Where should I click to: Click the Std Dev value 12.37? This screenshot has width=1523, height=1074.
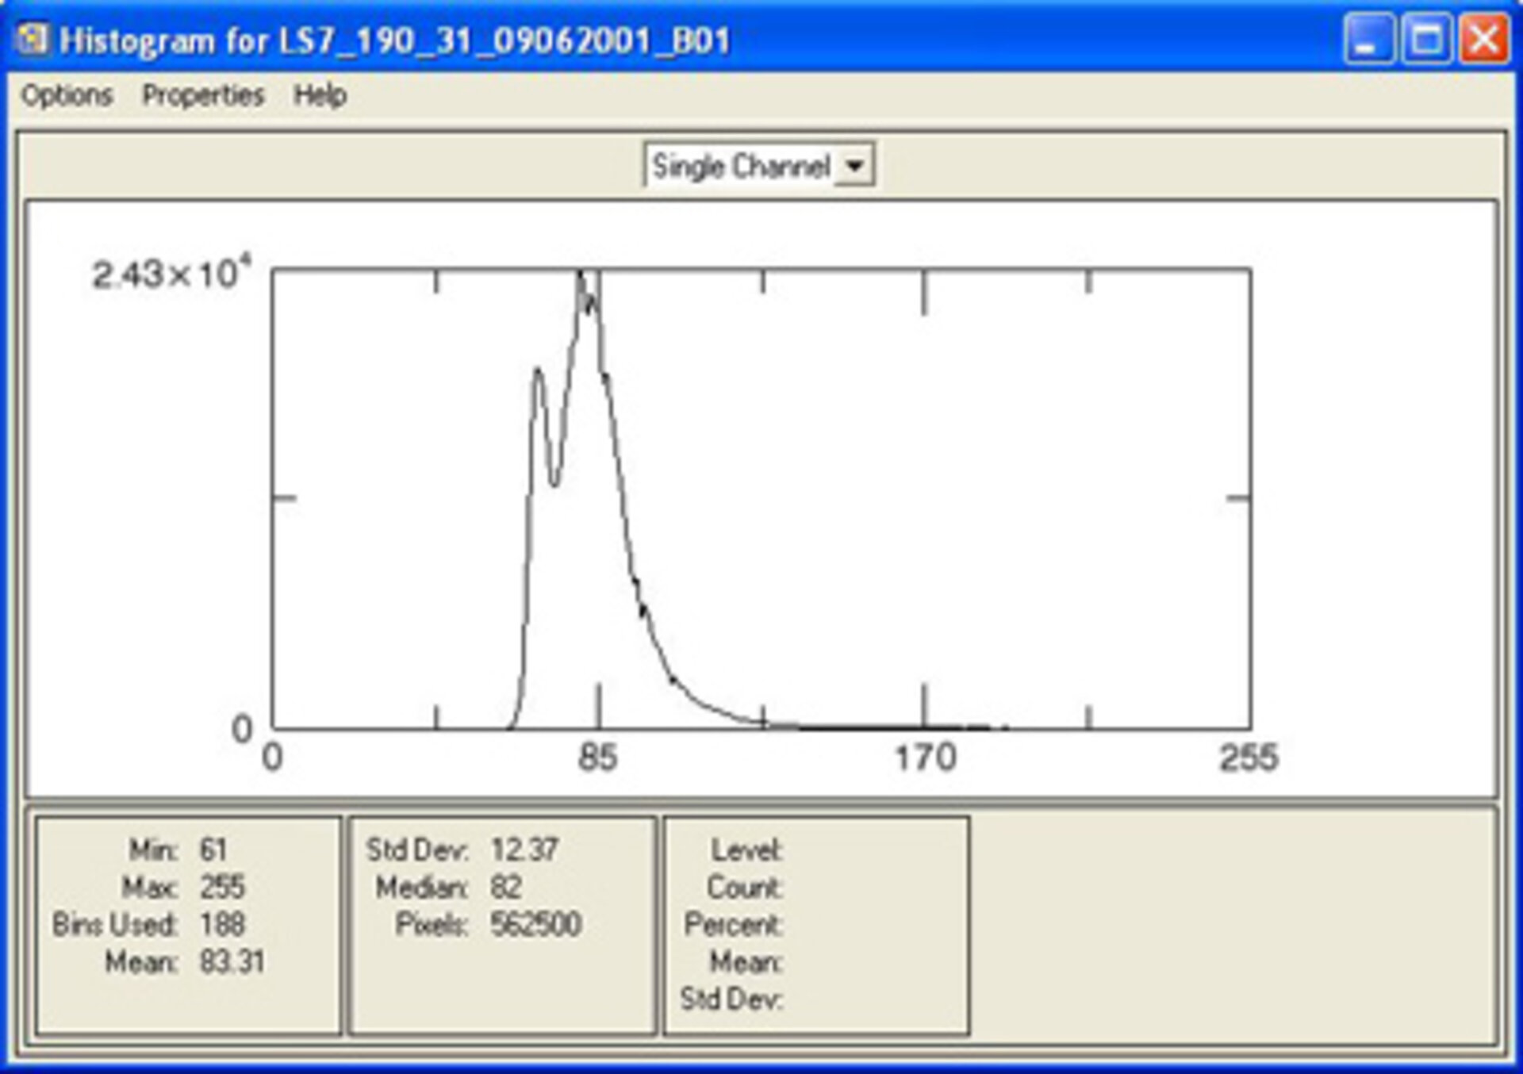click(524, 850)
